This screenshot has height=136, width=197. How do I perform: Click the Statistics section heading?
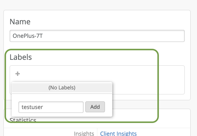[23, 120]
